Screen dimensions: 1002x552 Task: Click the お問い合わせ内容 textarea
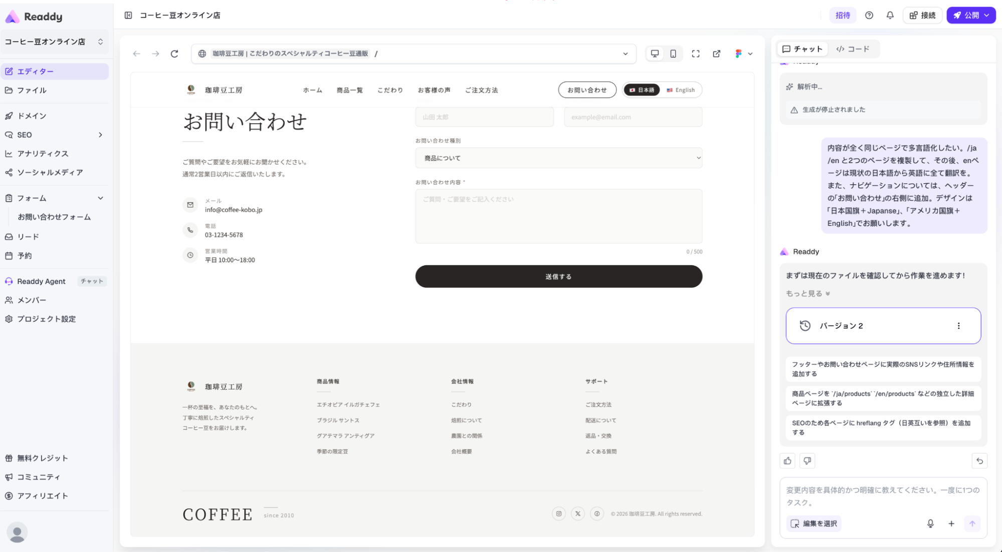[558, 216]
